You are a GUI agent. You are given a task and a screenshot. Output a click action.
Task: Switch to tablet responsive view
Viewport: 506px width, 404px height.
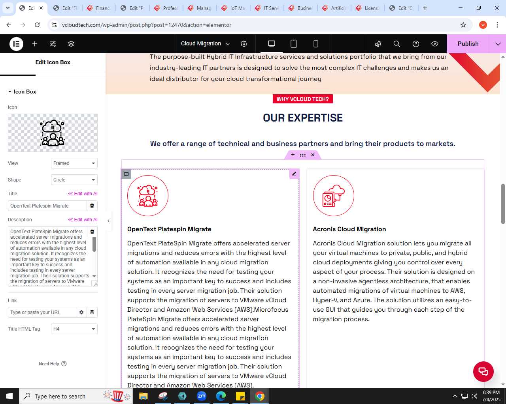[x=294, y=44]
